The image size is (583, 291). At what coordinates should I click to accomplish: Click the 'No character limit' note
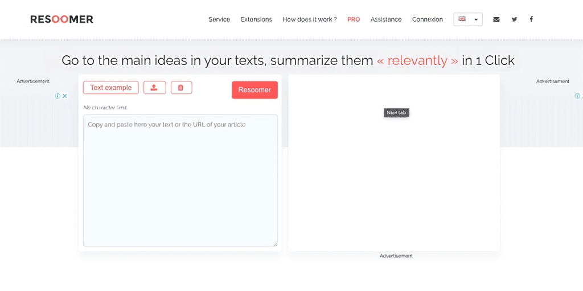pyautogui.click(x=105, y=108)
